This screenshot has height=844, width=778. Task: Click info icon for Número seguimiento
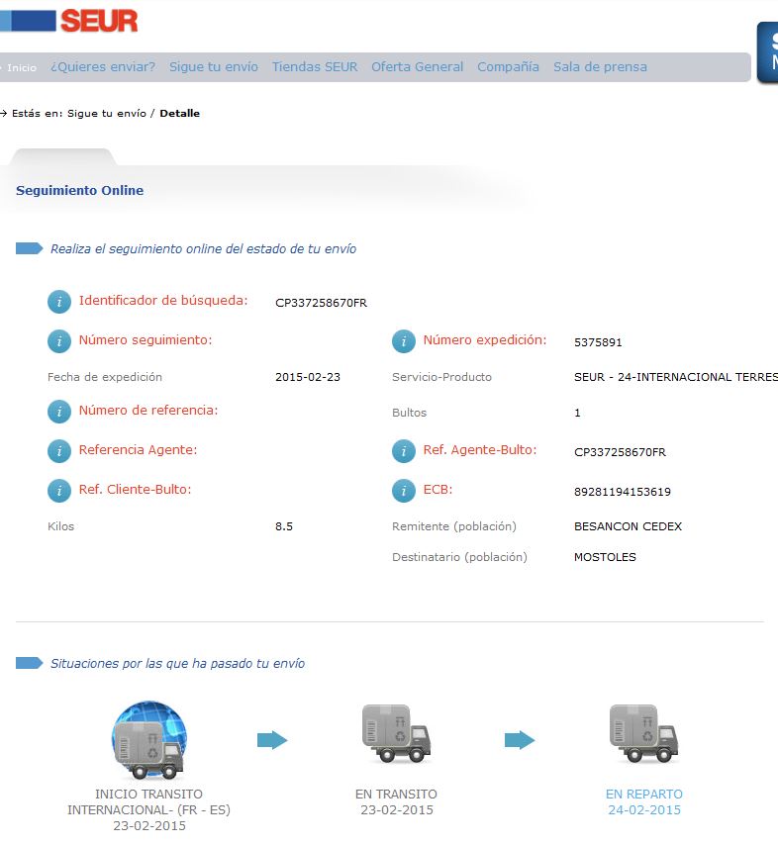(x=59, y=341)
